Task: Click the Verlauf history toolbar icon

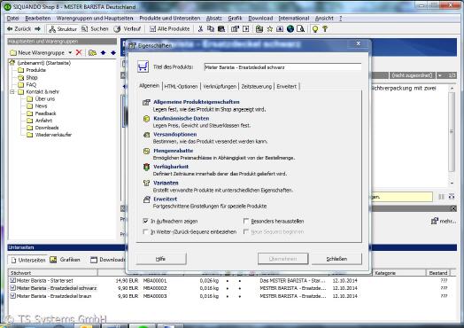Action: click(x=128, y=28)
